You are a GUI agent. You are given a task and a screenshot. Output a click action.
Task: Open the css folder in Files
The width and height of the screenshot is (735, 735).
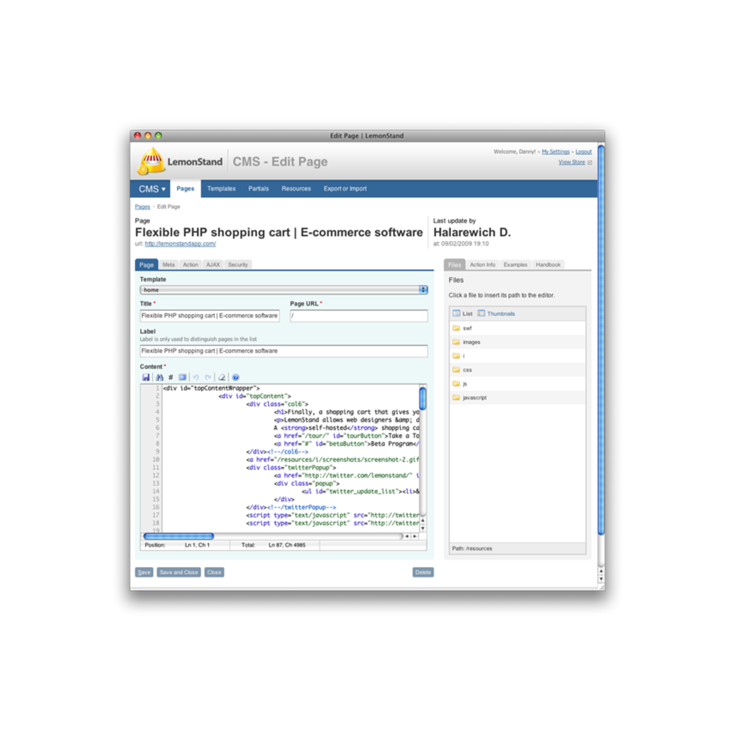point(467,370)
